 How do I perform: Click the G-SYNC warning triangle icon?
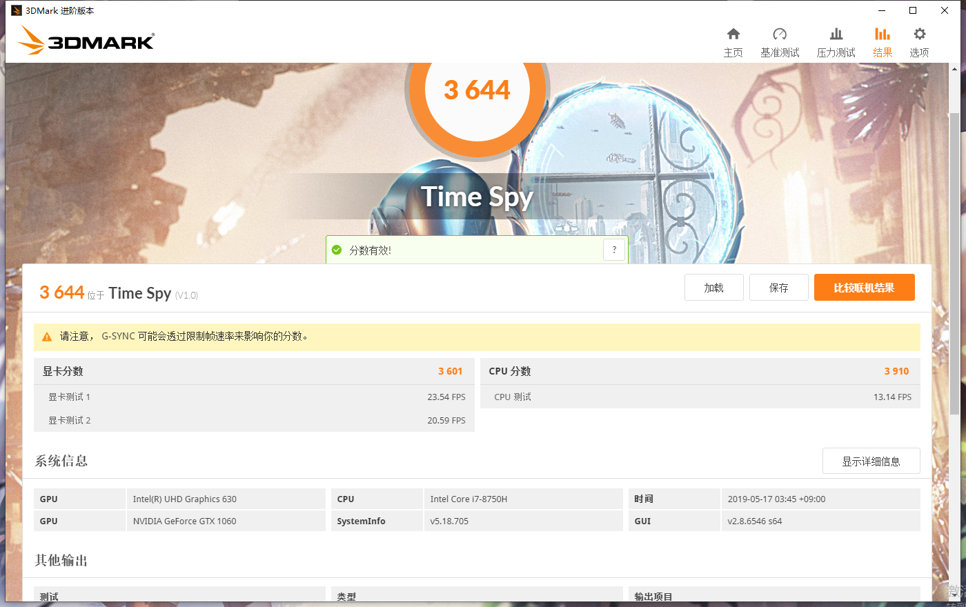(47, 337)
